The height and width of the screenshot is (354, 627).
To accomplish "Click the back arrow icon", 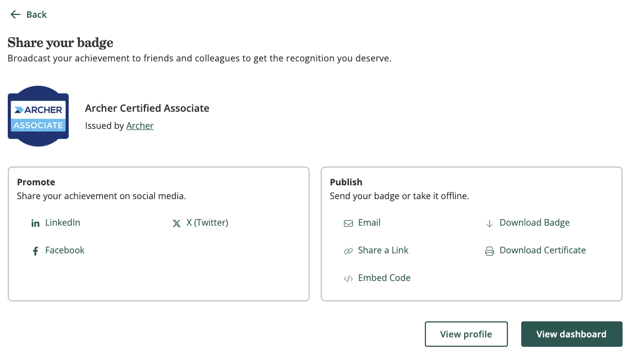I will click(x=15, y=15).
